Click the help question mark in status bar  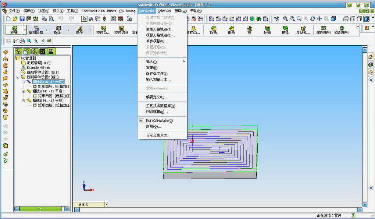pyautogui.click(x=353, y=215)
